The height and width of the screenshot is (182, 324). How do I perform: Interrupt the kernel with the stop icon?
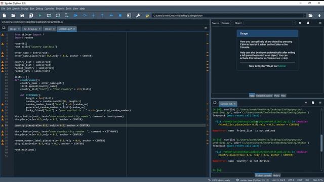click(306, 103)
